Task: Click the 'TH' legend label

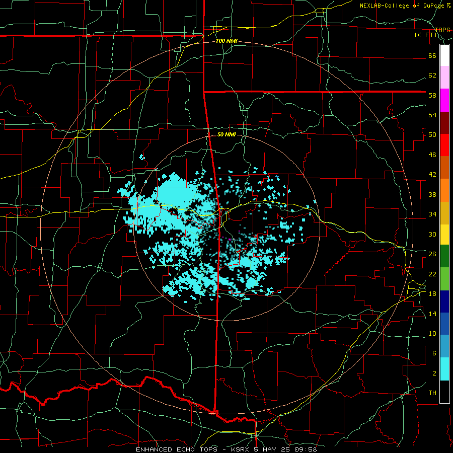Action: 432,393
